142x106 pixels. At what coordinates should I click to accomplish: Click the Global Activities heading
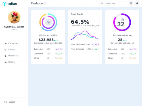coord(48,35)
